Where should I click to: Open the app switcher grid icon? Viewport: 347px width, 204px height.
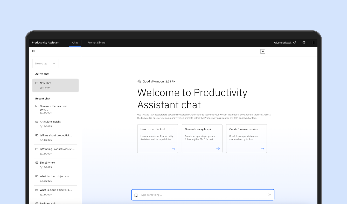coord(313,43)
